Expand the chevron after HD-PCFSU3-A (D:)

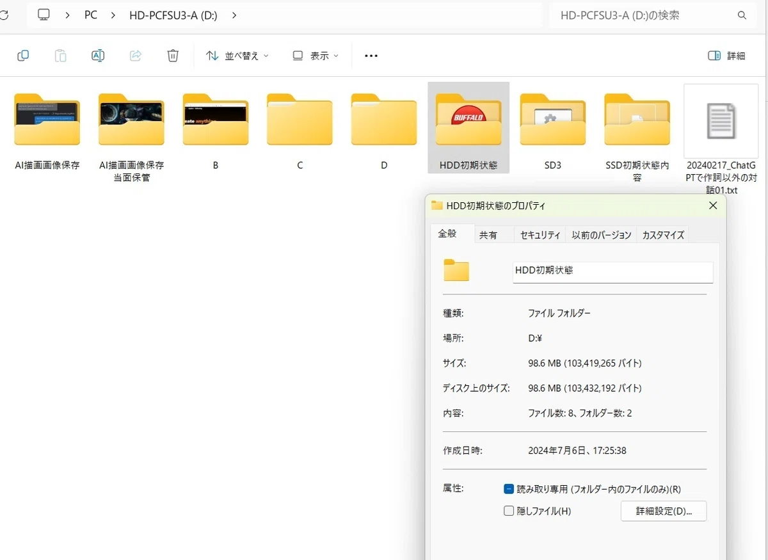(x=234, y=15)
